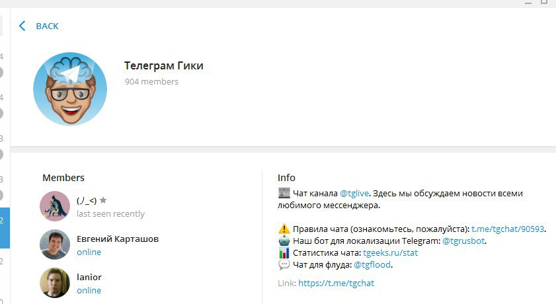Screen dimensions: 556x304
Task: Select the highlighted blue chat in the sidebar
Action: (5, 228)
